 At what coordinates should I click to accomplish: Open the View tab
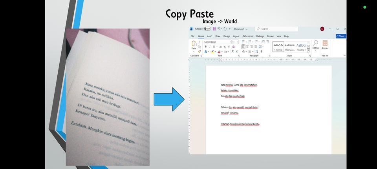(x=279, y=36)
